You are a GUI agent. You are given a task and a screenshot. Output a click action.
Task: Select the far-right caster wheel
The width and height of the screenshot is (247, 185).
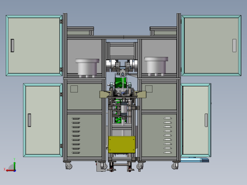pyautogui.click(x=175, y=166)
